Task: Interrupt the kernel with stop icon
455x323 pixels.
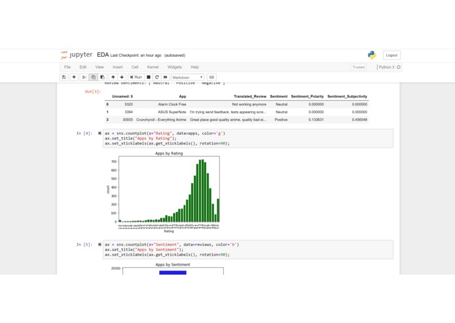Action: [149, 77]
